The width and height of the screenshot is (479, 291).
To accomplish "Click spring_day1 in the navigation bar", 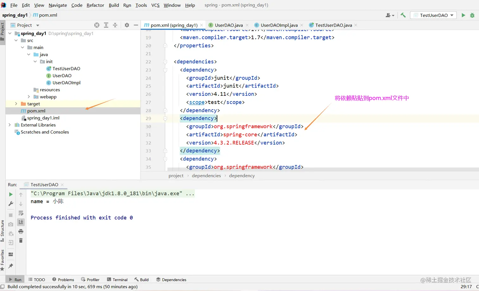I will pyautogui.click(x=15, y=15).
